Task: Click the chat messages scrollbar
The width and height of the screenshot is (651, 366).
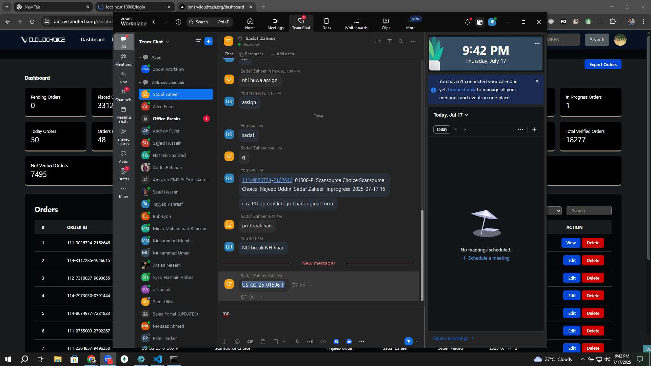Action: (422, 256)
